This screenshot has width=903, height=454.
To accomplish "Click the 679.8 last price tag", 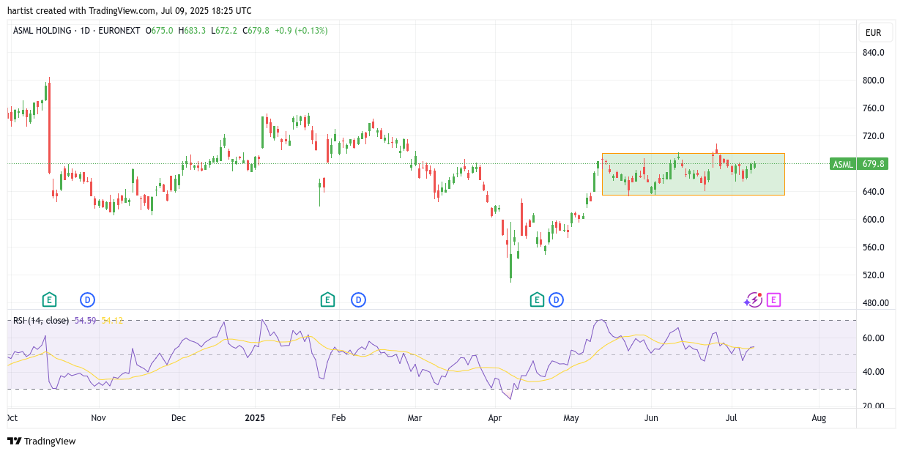I will pyautogui.click(x=874, y=164).
